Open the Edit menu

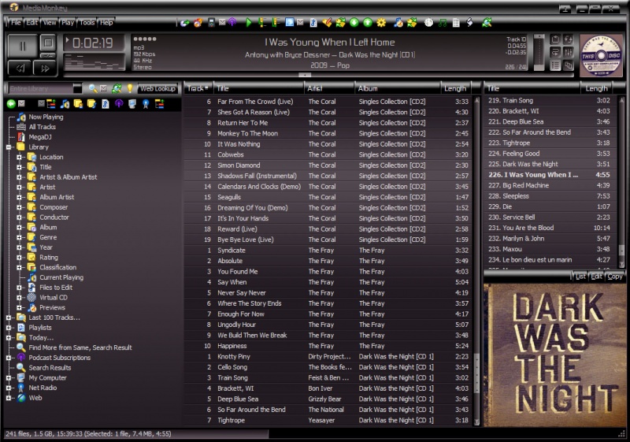(x=31, y=23)
